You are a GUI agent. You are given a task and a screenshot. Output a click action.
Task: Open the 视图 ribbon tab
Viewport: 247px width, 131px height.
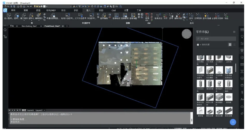[101, 10]
